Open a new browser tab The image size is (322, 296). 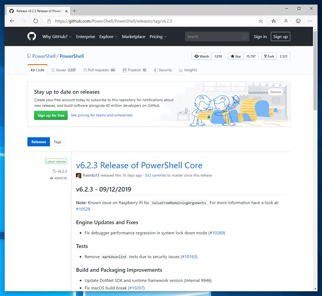tap(75, 11)
